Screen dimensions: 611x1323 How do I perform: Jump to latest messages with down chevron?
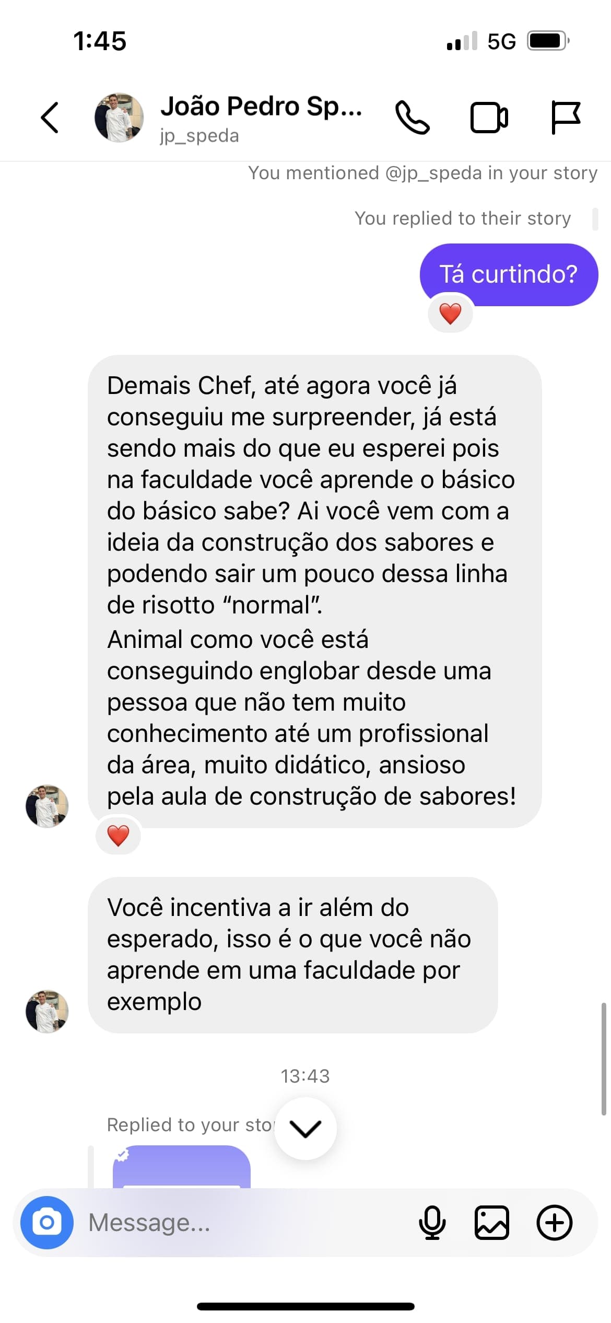click(305, 1129)
